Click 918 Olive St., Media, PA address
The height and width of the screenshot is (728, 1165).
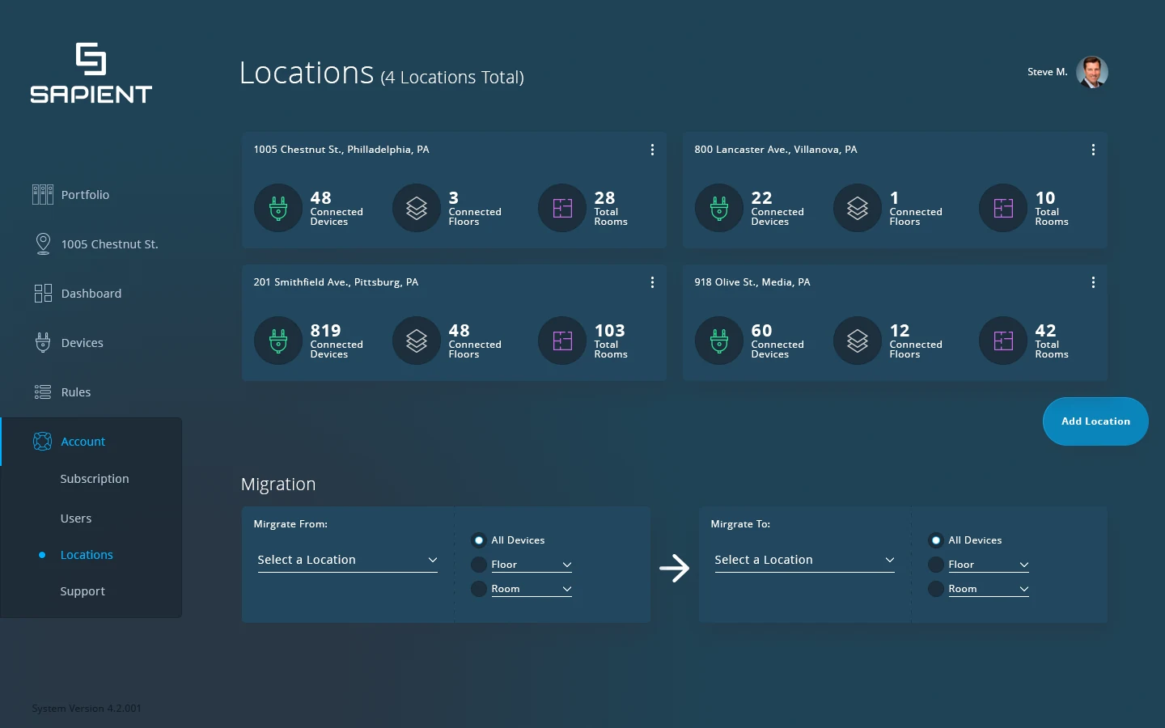(x=752, y=282)
